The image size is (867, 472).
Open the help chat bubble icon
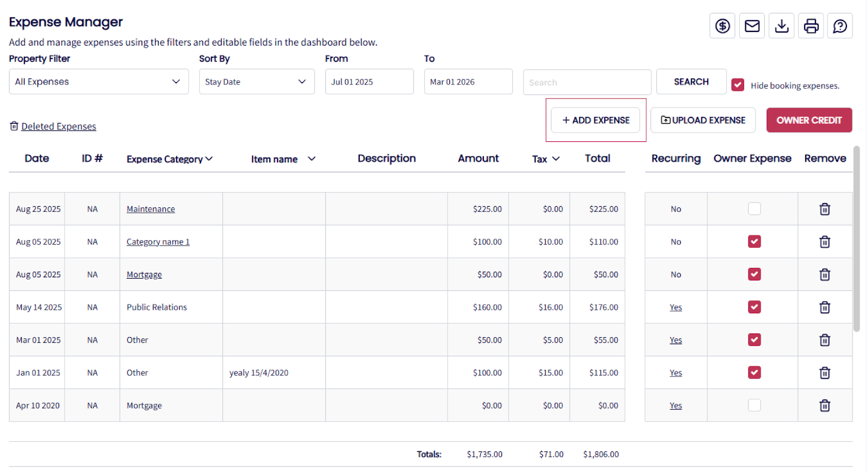840,26
